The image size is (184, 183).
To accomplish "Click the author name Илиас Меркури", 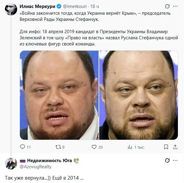I will [37, 6].
